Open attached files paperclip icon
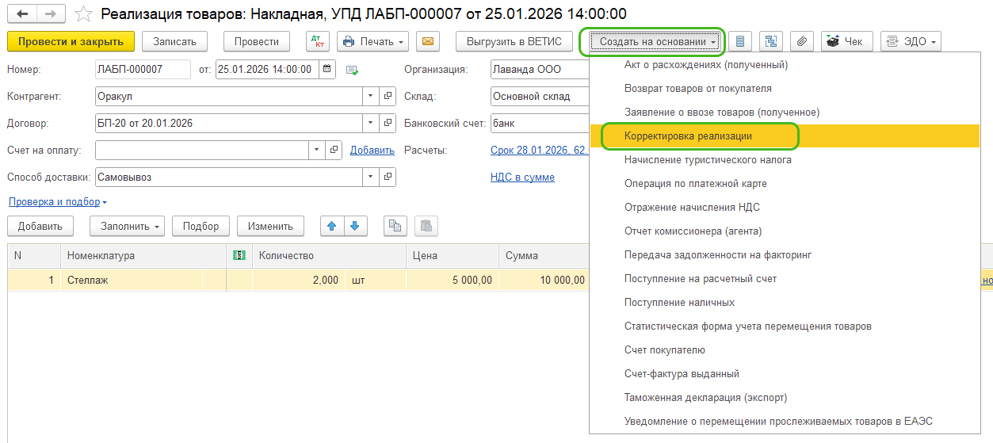 point(802,41)
